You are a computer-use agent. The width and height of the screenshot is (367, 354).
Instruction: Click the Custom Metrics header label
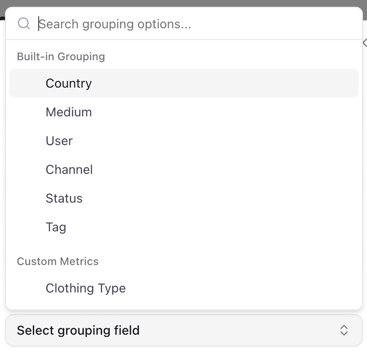58,261
